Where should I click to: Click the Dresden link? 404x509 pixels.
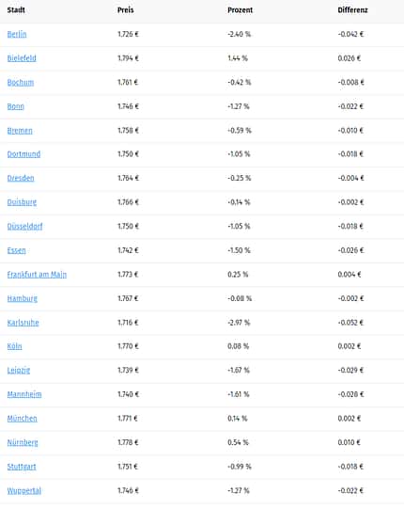coord(21,178)
